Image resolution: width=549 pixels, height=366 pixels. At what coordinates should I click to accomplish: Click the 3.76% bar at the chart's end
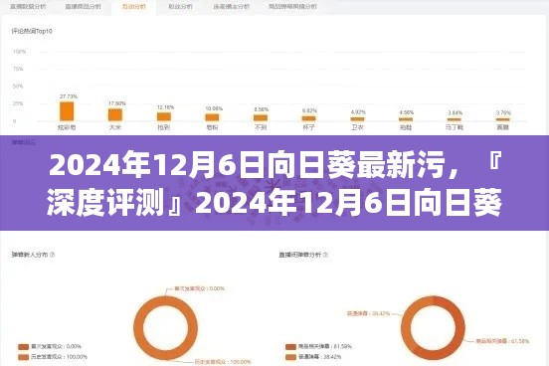(503, 119)
